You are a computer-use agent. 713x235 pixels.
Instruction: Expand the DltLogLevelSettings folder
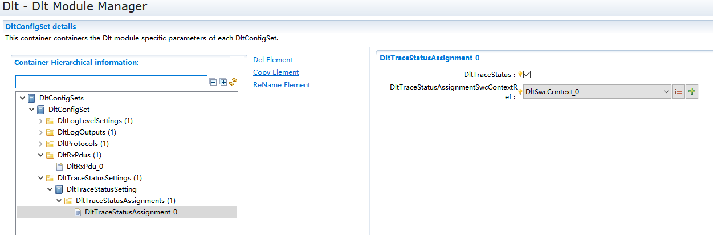click(40, 121)
